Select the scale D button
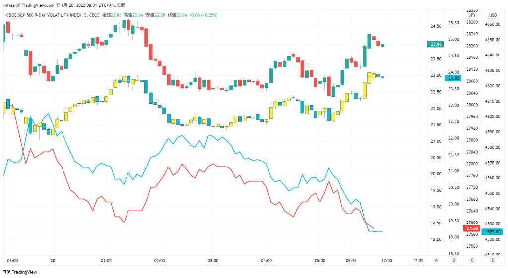Viewport: 508px width, 278px height. [493, 260]
